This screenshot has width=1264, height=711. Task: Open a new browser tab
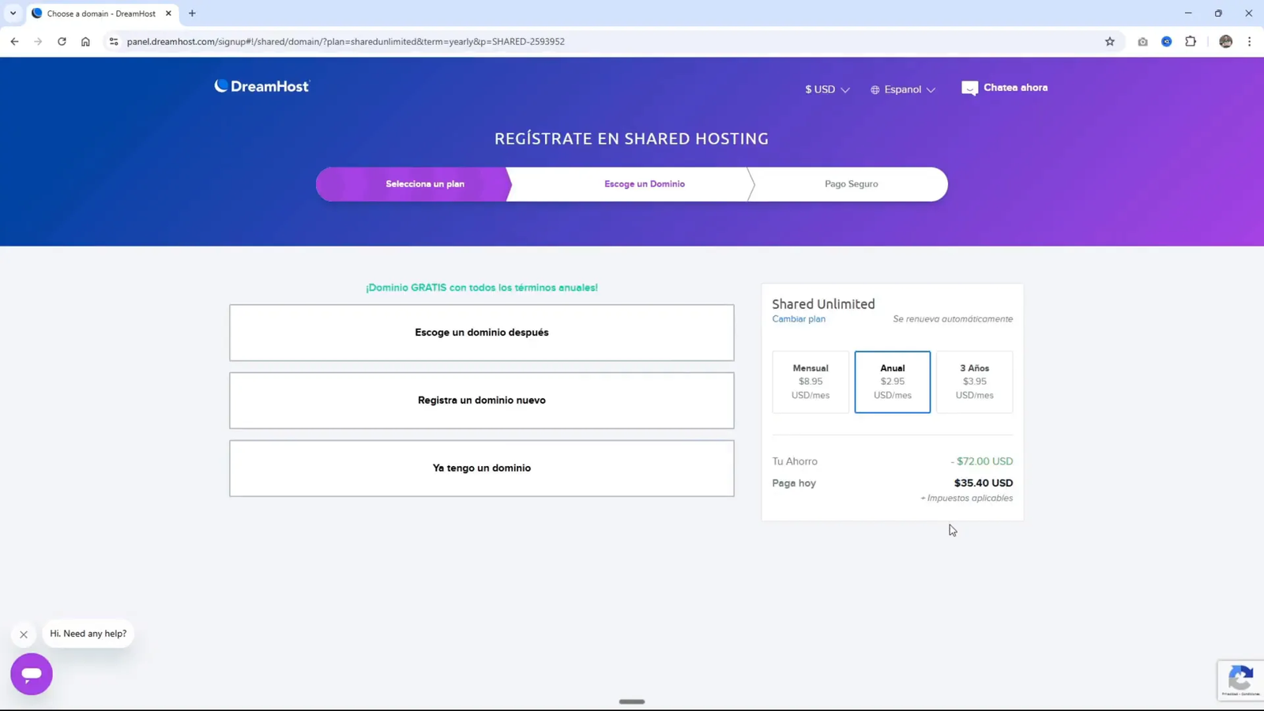[192, 13]
